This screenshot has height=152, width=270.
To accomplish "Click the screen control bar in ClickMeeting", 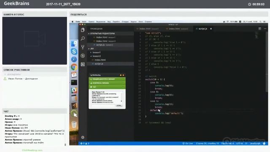I will click(x=107, y=83).
